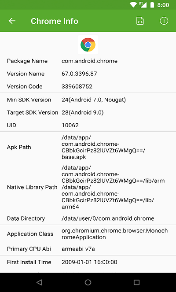Tap the battery icon in status bar
The width and height of the screenshot is (176, 292).
(x=152, y=5)
